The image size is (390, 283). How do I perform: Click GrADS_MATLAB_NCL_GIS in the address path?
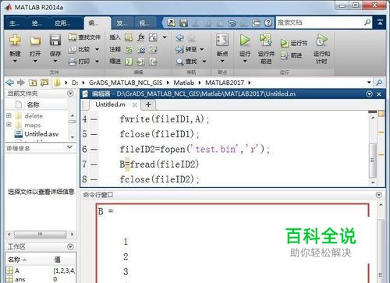[126, 83]
